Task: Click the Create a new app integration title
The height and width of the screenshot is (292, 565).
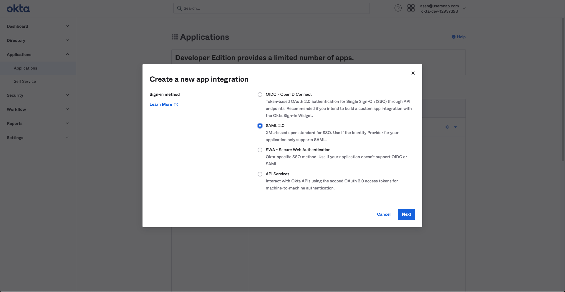Action: point(199,79)
